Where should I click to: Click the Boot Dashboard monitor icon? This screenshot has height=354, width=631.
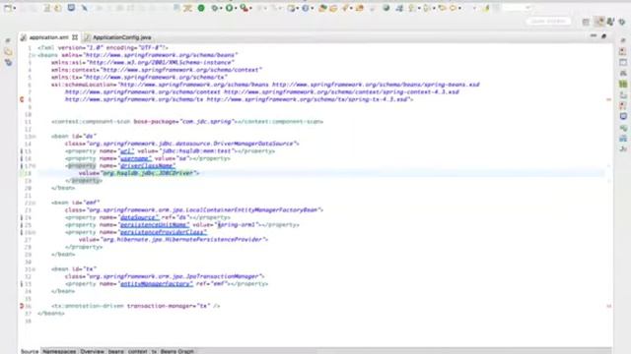click(71, 8)
